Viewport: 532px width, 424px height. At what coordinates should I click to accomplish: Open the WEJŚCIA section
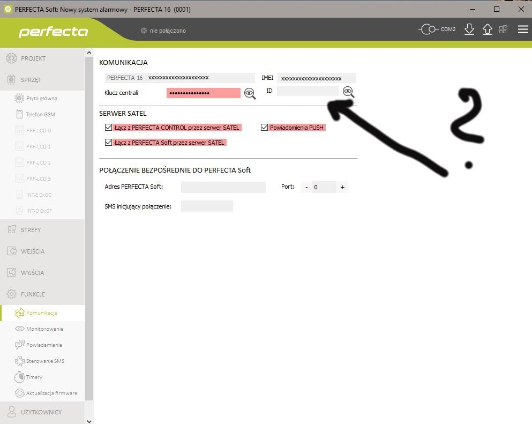click(42, 251)
